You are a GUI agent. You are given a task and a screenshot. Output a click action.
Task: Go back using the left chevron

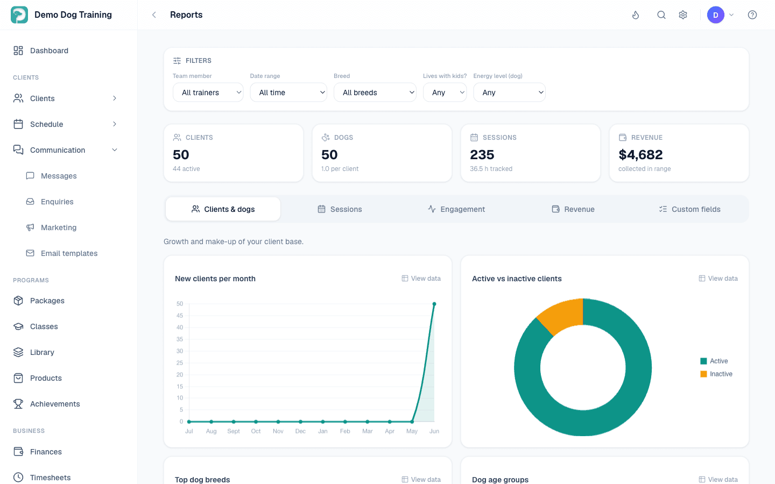pos(154,15)
